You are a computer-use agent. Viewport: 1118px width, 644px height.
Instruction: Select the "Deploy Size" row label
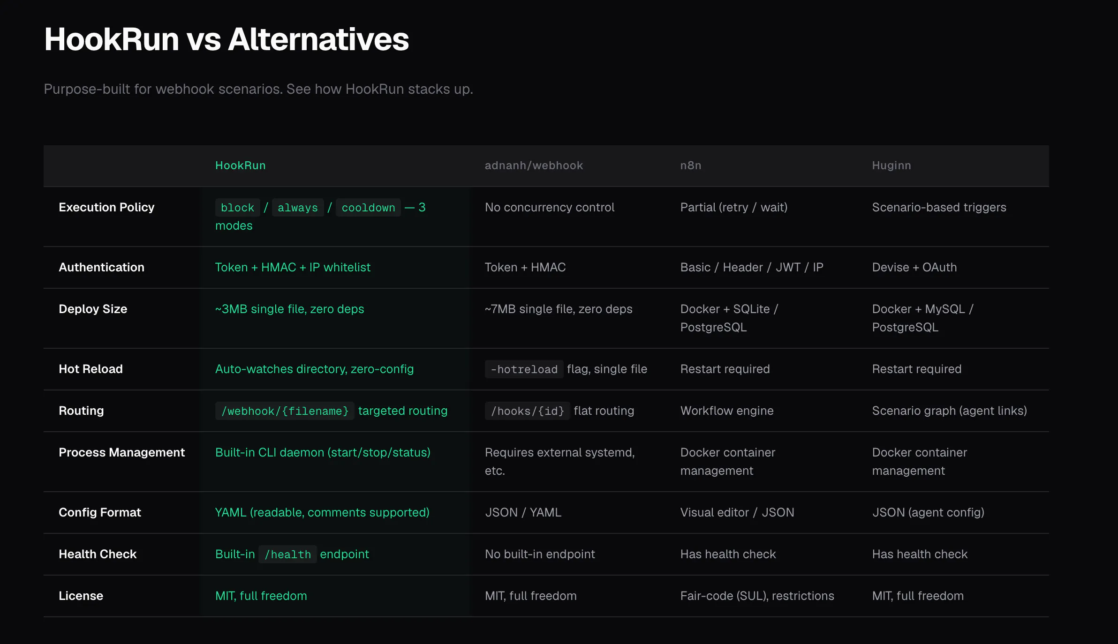[x=93, y=309]
